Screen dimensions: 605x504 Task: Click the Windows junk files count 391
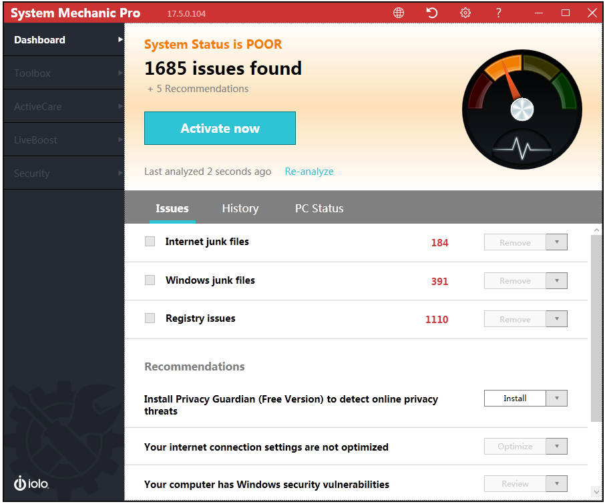click(439, 281)
